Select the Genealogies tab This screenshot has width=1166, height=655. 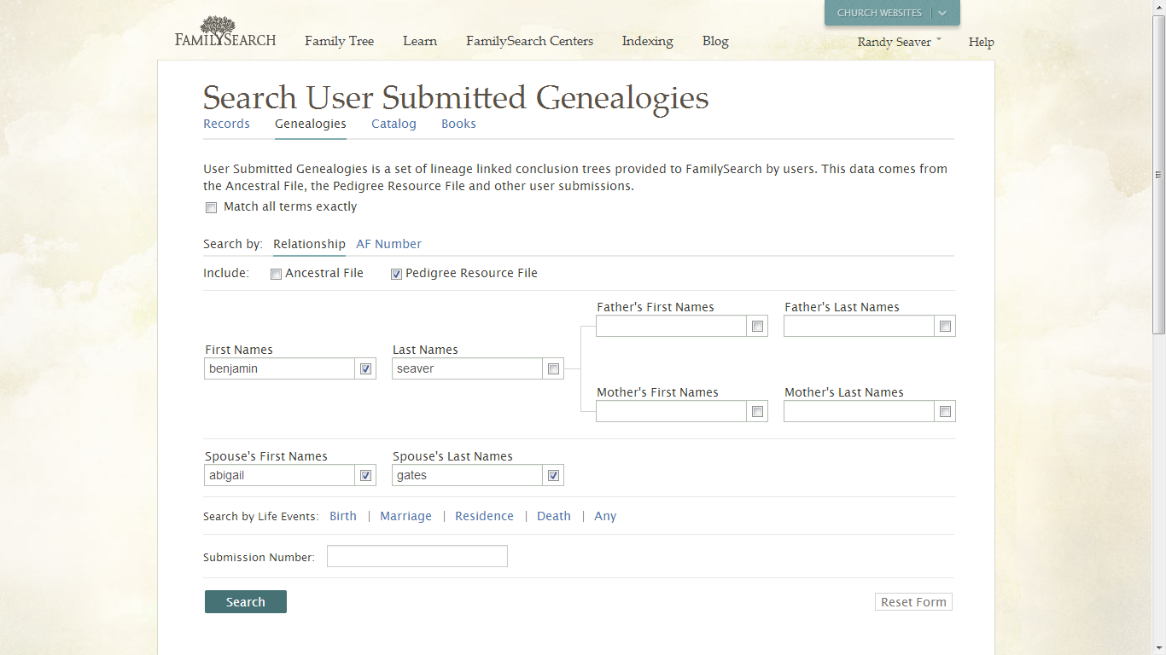pos(311,124)
